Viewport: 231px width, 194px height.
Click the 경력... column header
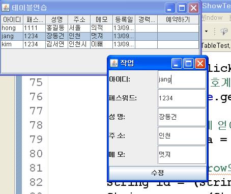coord(146,20)
